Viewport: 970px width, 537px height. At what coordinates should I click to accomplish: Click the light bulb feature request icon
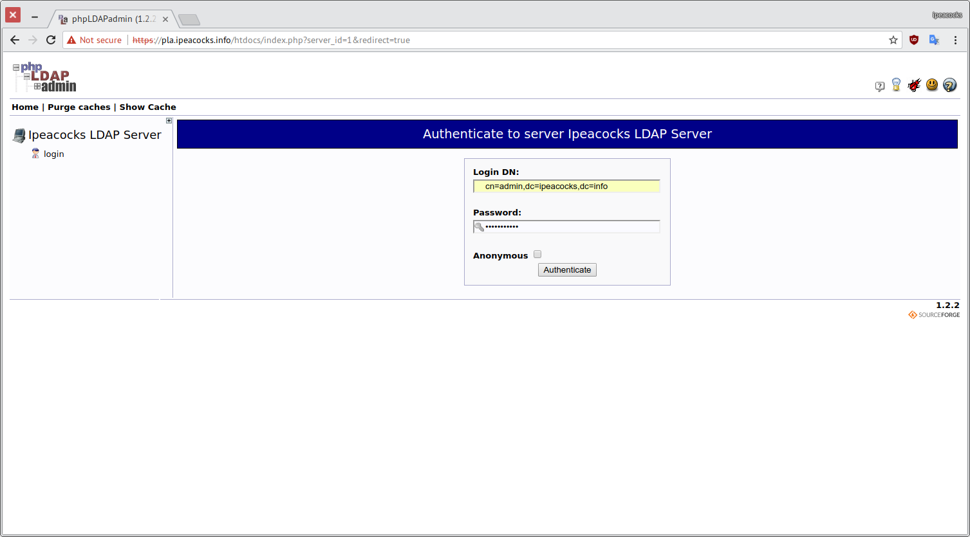896,84
